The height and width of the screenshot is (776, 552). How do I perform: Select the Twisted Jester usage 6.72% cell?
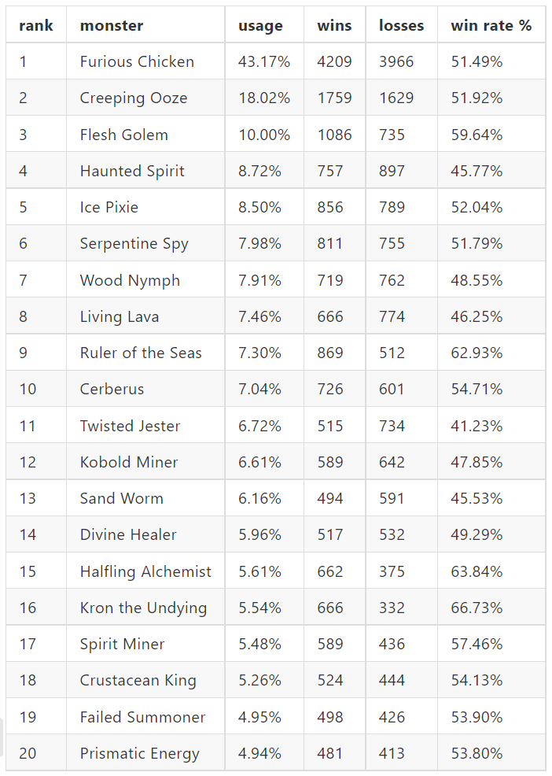[x=259, y=426]
